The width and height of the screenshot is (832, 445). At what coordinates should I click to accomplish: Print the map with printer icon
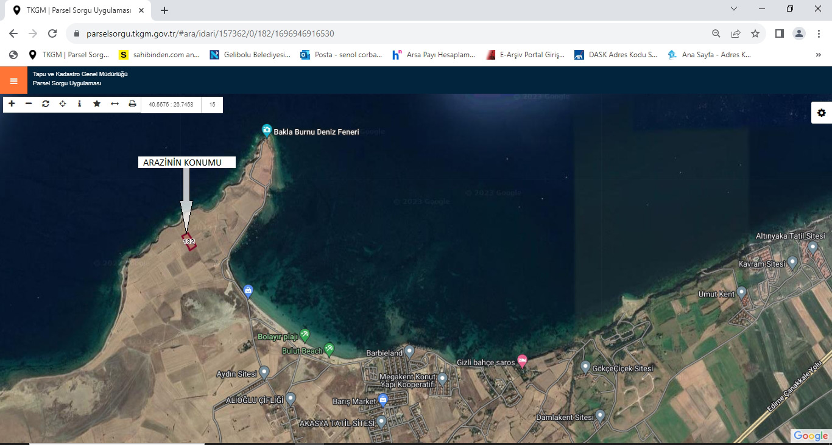pos(132,104)
